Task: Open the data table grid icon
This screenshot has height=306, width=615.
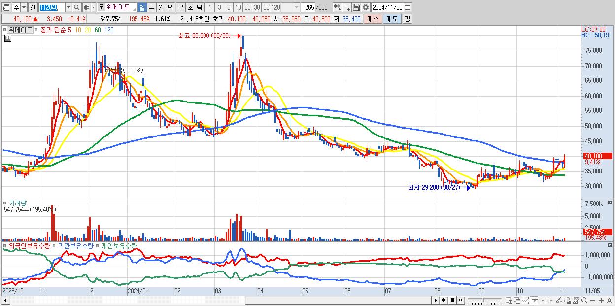Action: tap(7, 38)
